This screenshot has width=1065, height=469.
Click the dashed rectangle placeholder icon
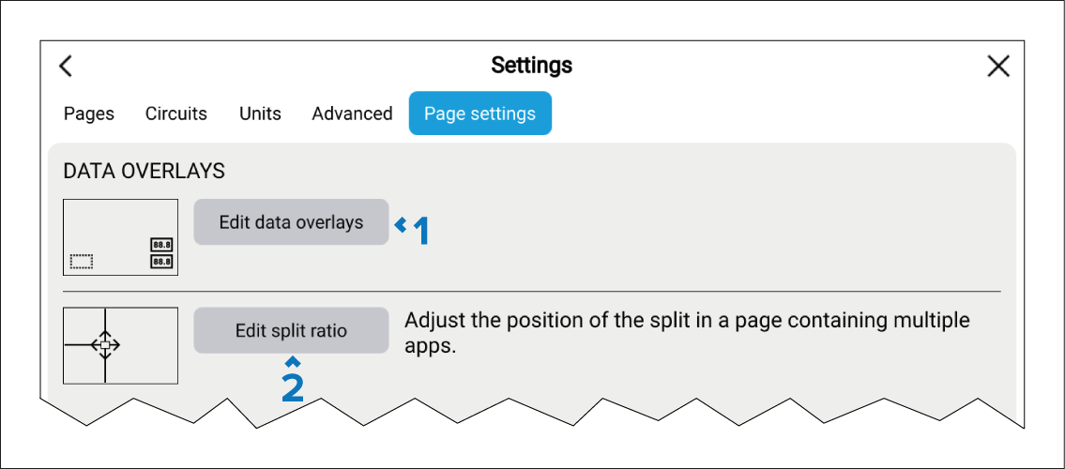83,261
